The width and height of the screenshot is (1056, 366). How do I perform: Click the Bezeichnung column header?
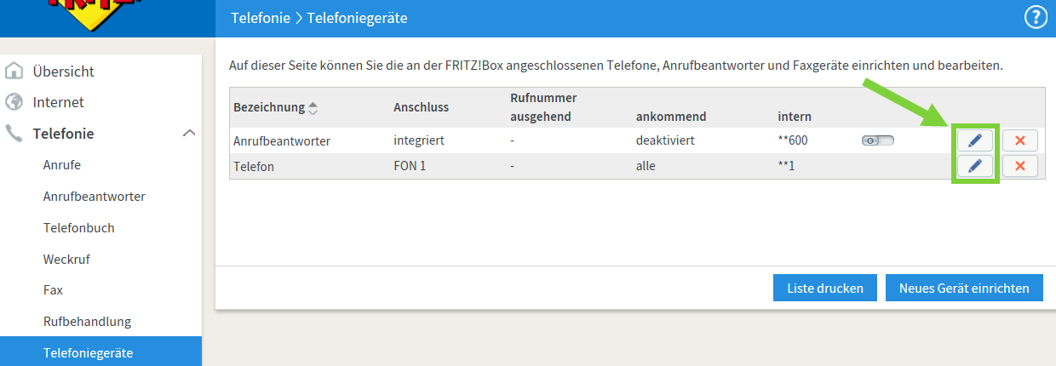click(x=268, y=107)
